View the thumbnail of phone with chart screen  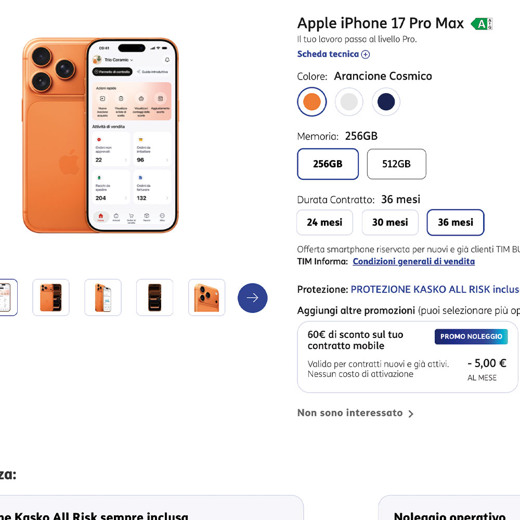tap(103, 297)
